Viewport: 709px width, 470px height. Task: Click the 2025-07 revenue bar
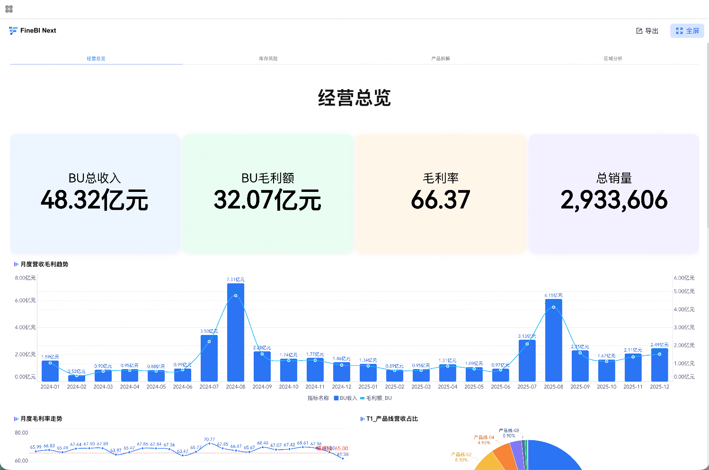(527, 361)
